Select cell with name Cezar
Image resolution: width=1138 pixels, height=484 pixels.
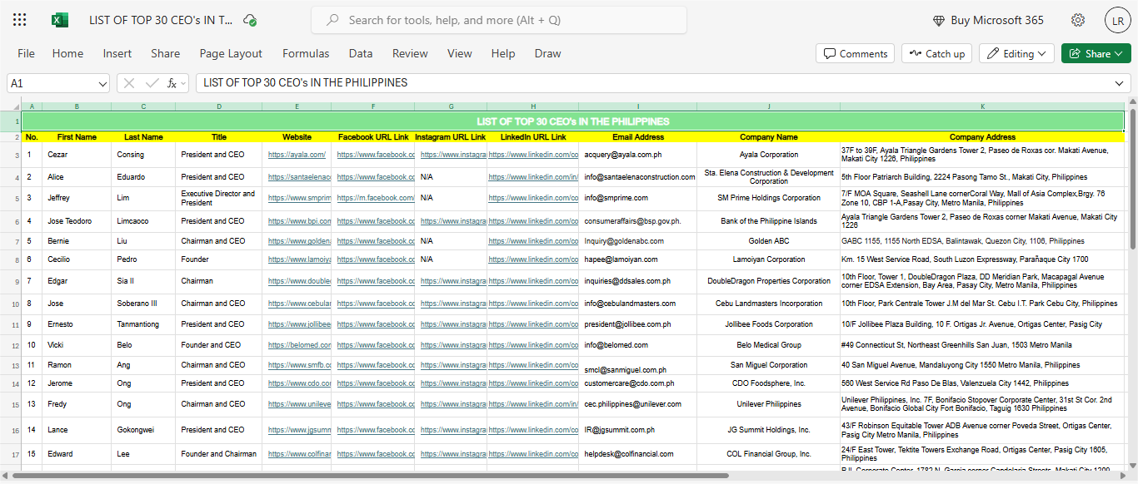(77, 155)
